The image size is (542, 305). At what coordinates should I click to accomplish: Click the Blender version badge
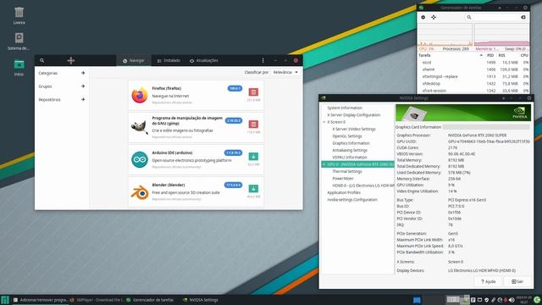[x=234, y=185]
